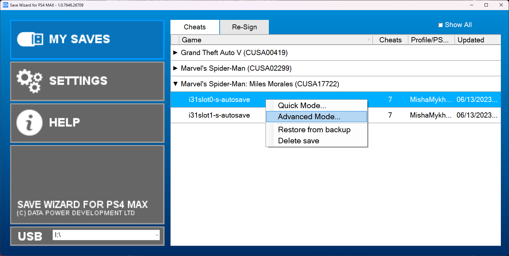Collapse the Spider-Man: Miles Morales entry
The height and width of the screenshot is (256, 509).
click(x=175, y=84)
